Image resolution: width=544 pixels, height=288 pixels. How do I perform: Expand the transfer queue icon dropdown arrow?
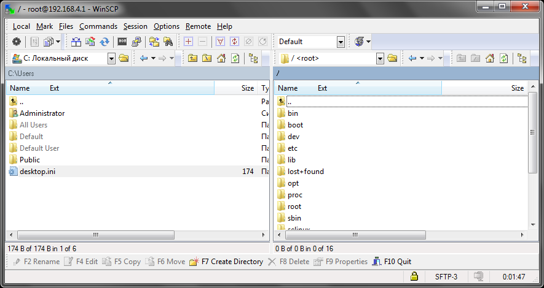58,42
